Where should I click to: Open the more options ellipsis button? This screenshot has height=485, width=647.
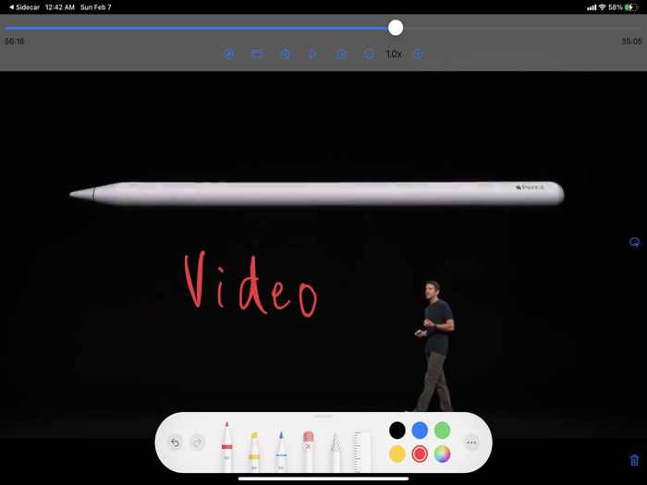pos(471,443)
